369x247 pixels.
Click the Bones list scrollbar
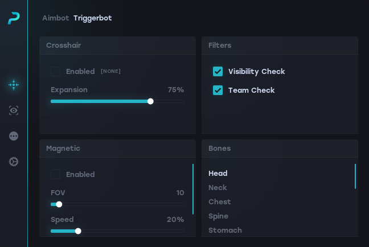tap(355, 176)
